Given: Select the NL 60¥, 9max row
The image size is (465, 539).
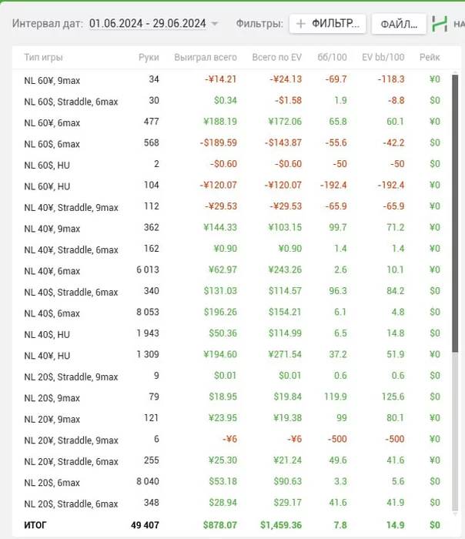Looking at the screenshot, I should point(232,80).
